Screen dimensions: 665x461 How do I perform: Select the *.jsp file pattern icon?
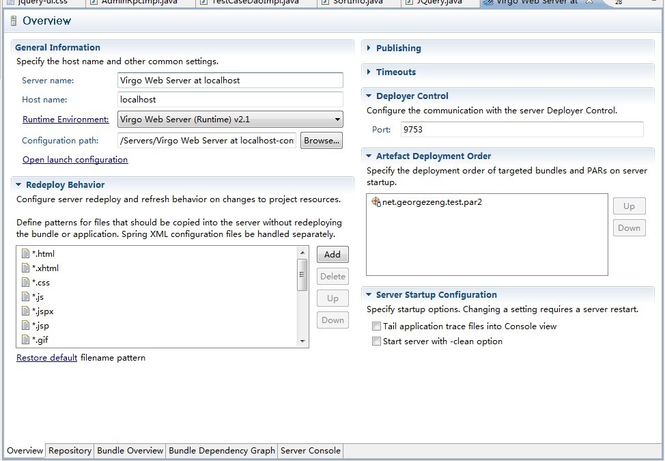[25, 326]
